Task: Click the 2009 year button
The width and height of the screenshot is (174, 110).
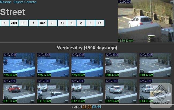Action: pyautogui.click(x=14, y=23)
